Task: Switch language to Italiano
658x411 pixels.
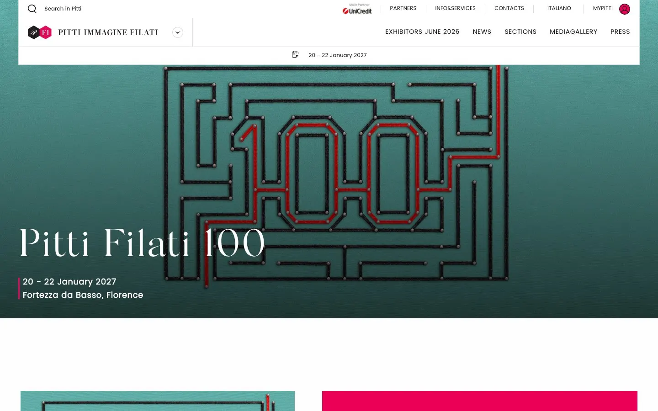Action: coord(559,8)
